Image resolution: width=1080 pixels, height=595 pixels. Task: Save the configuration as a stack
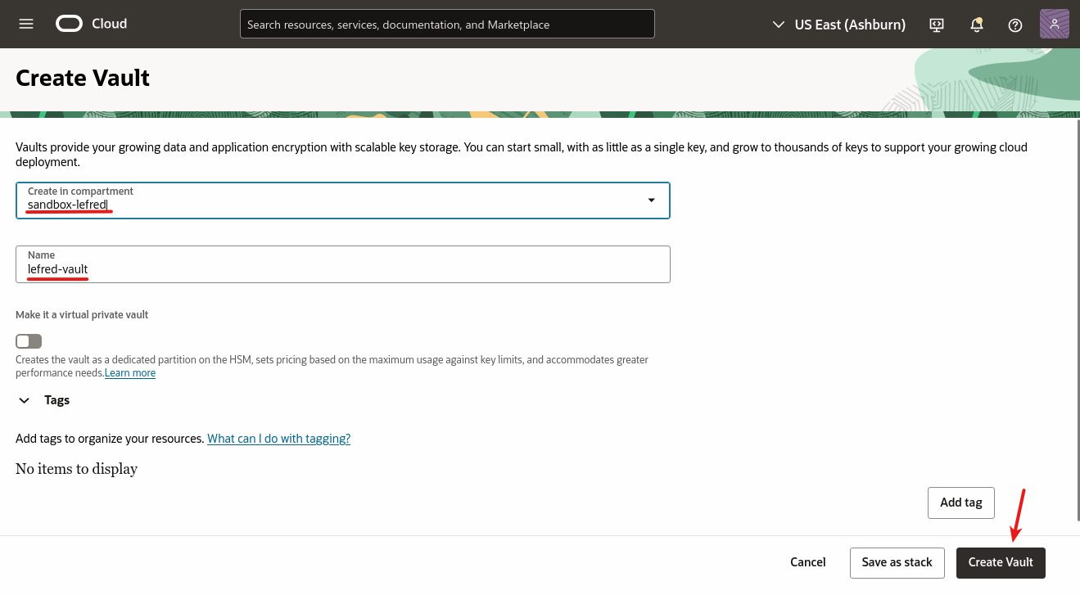[897, 562]
